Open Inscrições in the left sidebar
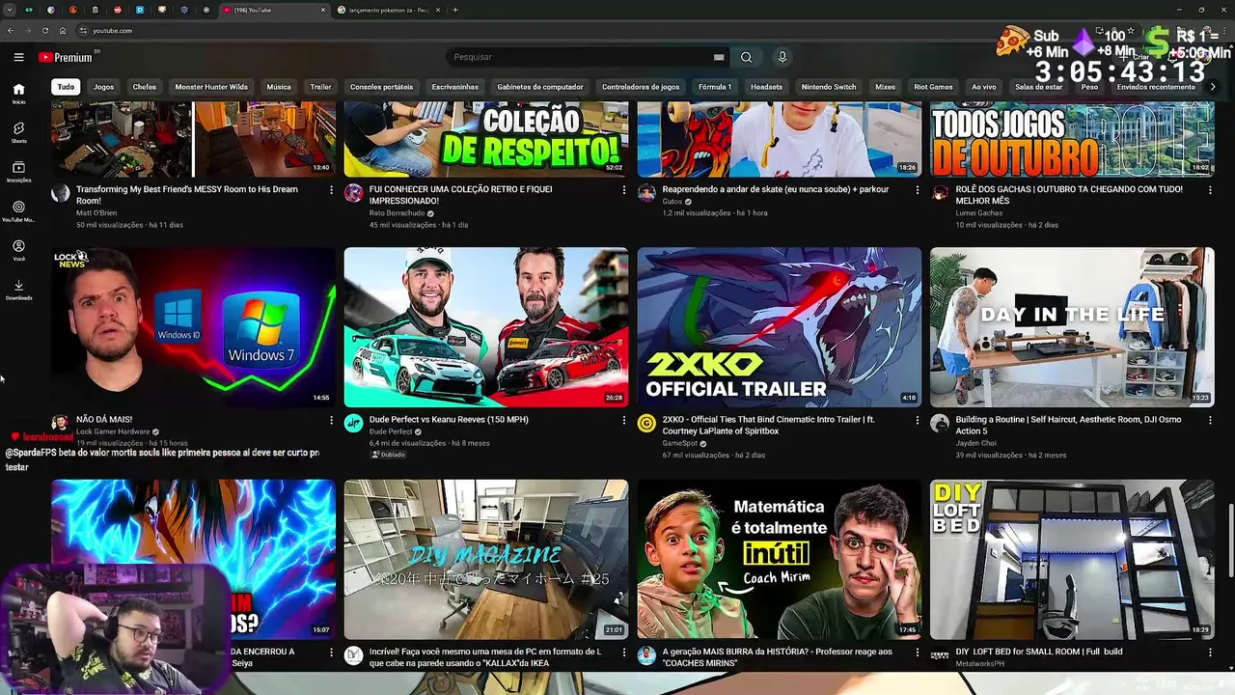1235x695 pixels. click(18, 172)
